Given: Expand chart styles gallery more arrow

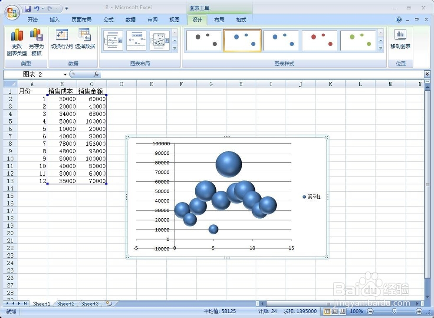Looking at the screenshot, I should coord(381,48).
